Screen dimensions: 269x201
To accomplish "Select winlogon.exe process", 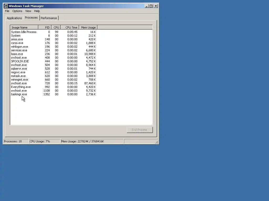I will pyautogui.click(x=53, y=47).
